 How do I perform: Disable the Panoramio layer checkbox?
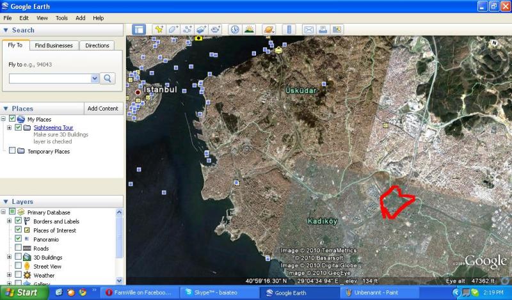click(x=19, y=239)
